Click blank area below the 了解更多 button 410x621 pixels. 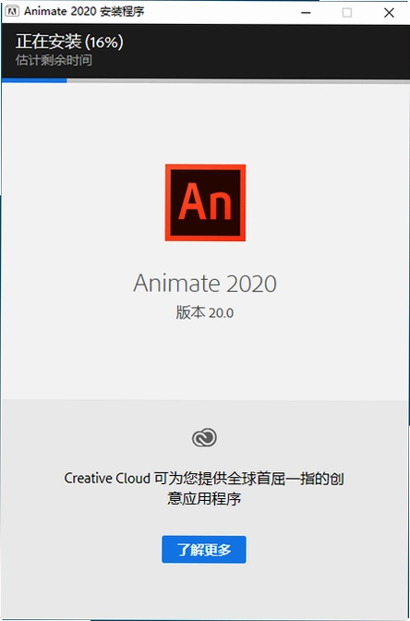204,592
